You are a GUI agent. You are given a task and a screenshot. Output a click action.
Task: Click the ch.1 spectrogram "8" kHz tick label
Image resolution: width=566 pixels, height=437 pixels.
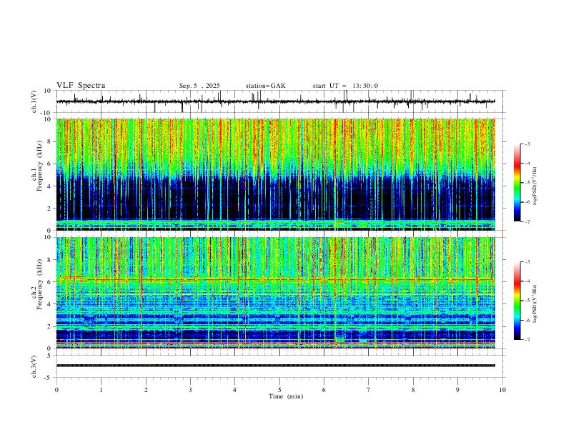pos(50,141)
